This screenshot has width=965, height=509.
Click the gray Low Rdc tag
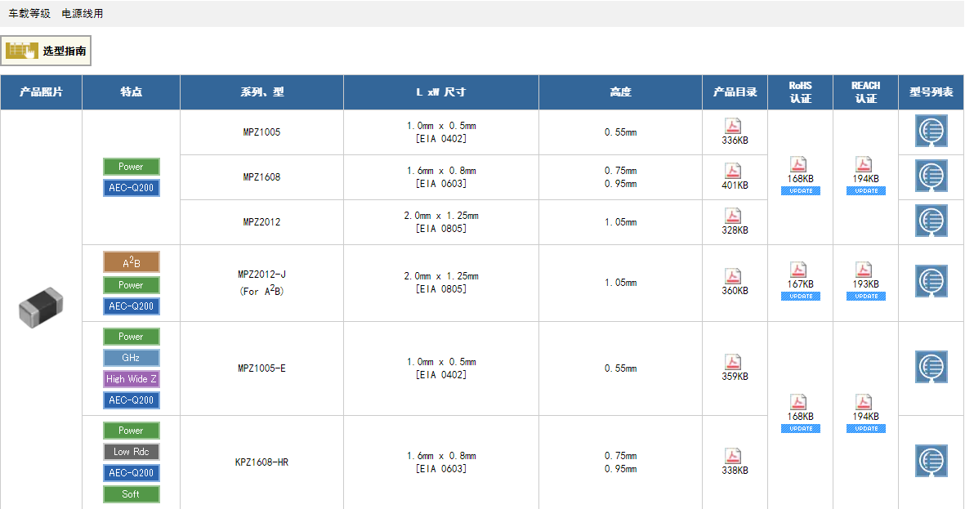pyautogui.click(x=131, y=452)
